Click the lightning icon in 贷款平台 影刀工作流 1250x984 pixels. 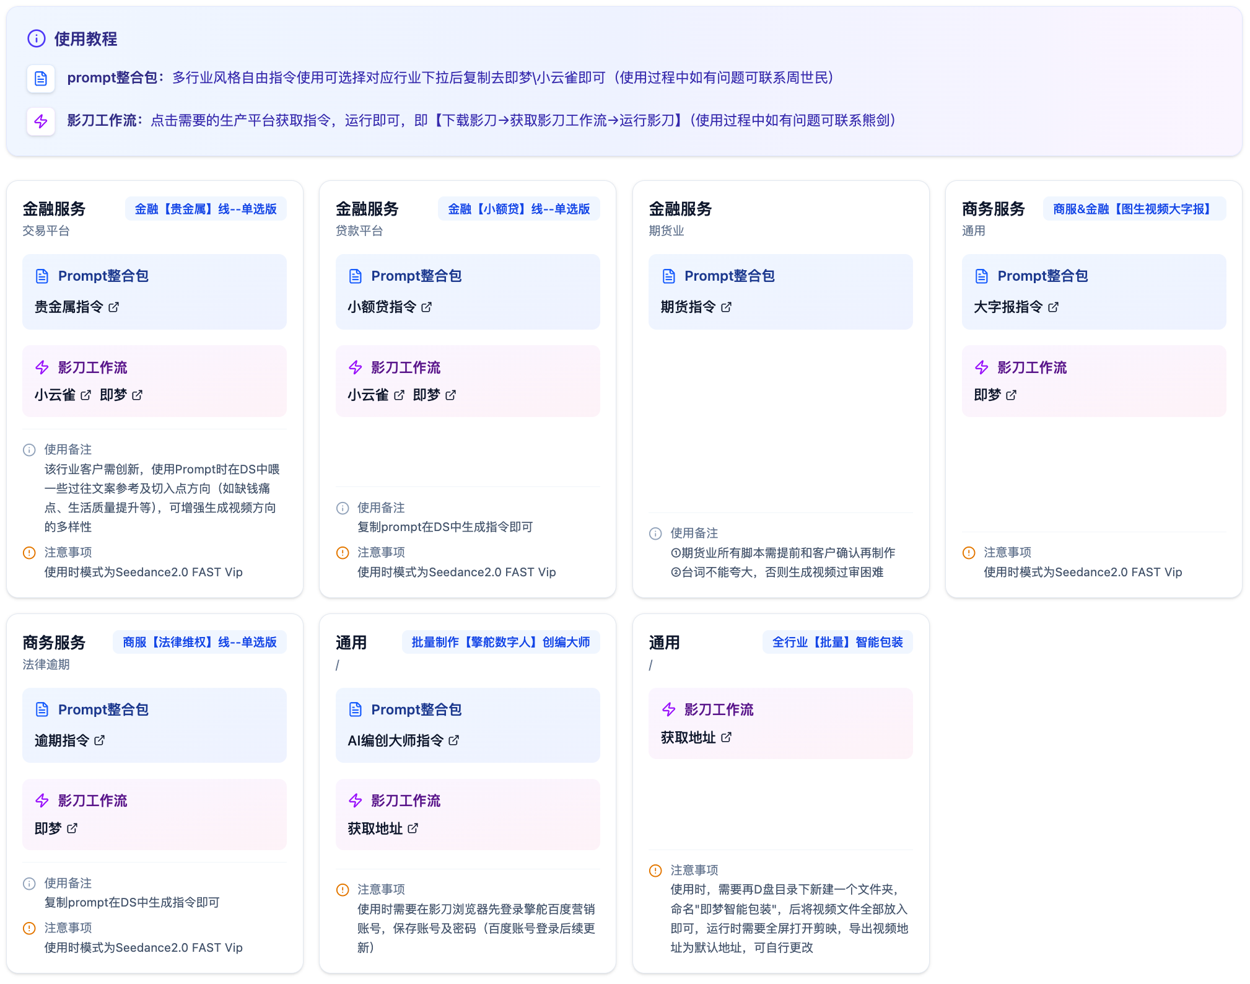click(356, 367)
